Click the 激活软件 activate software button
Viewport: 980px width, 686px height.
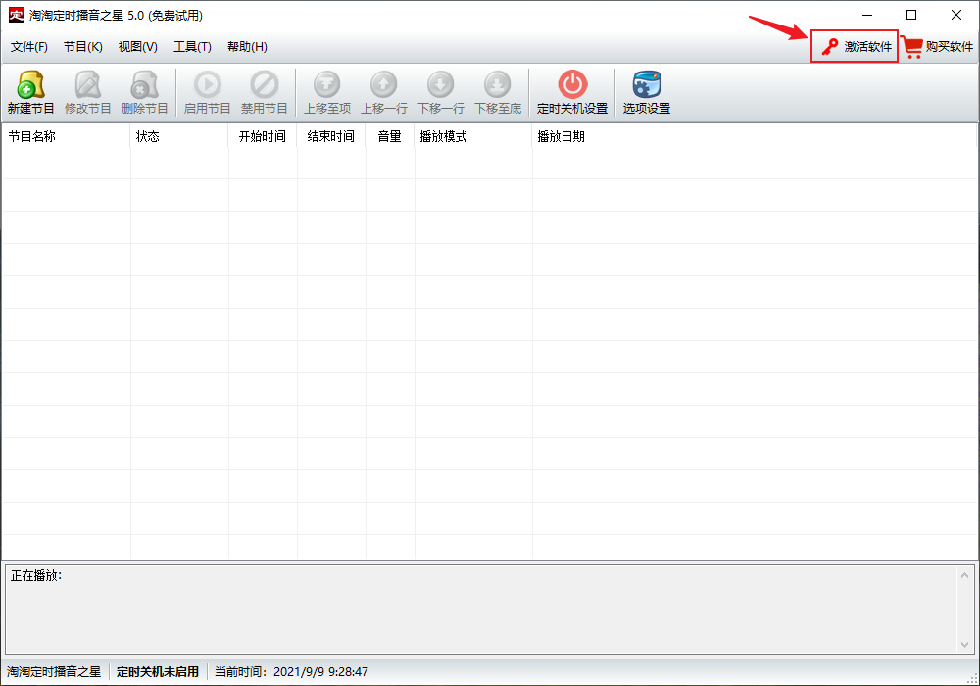click(856, 47)
